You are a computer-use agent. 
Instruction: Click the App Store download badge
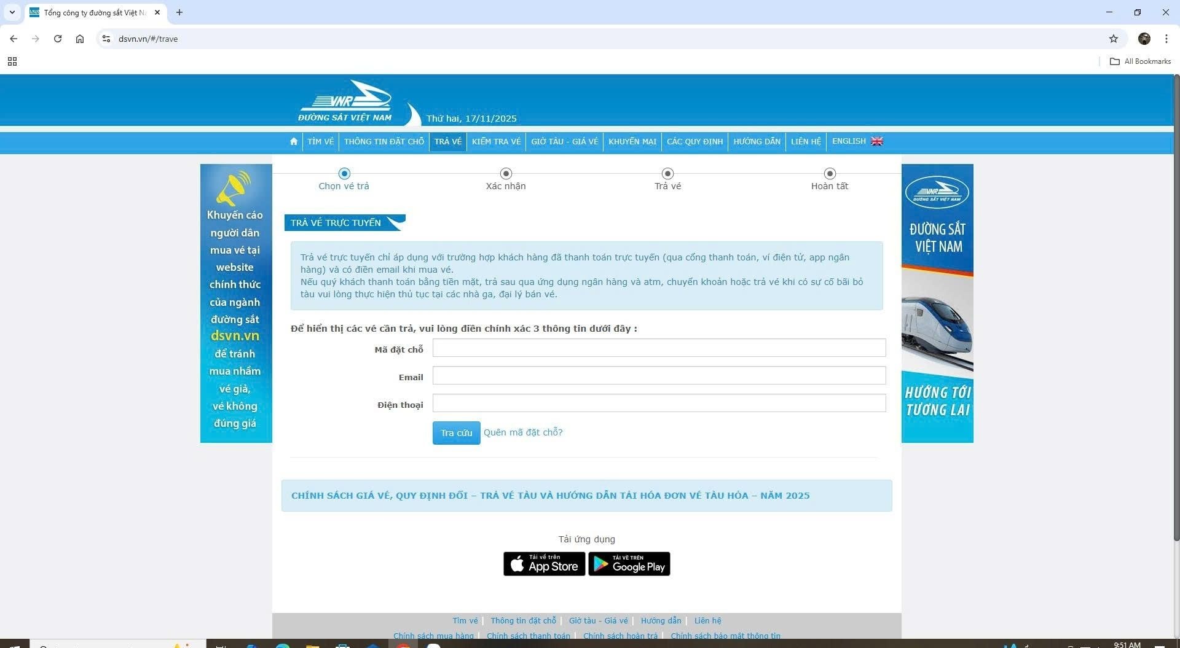click(544, 564)
